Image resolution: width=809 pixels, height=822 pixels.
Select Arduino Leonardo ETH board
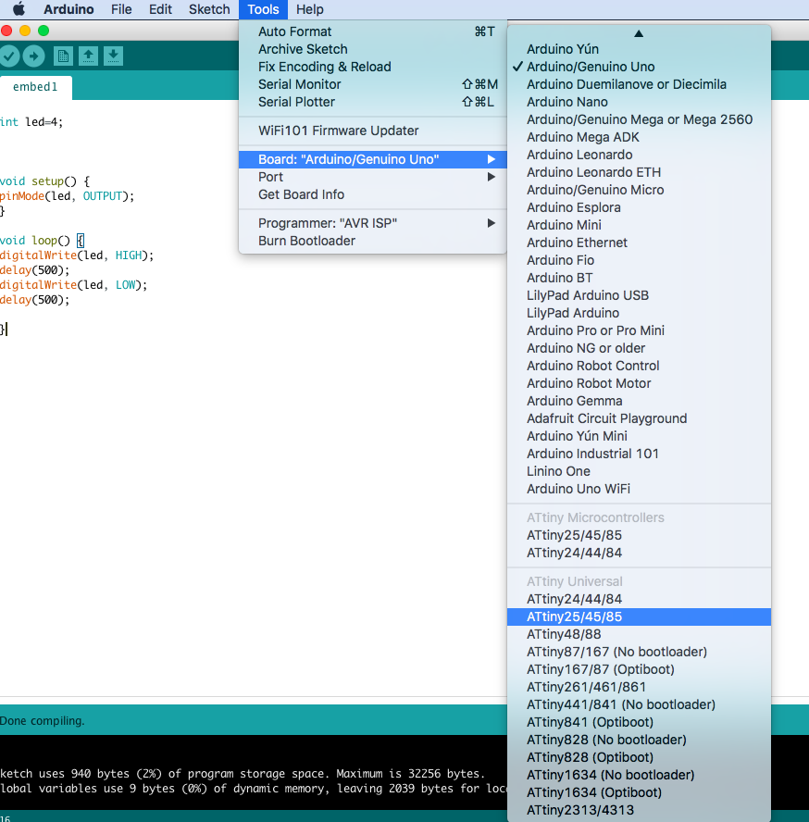[639, 172]
